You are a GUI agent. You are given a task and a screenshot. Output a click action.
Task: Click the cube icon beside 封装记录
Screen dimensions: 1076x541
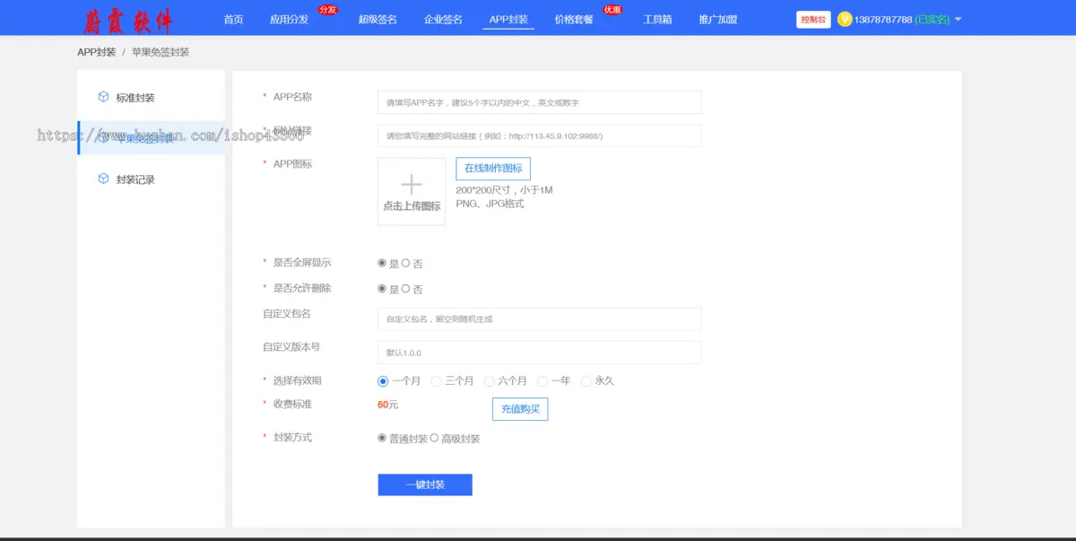[103, 179]
